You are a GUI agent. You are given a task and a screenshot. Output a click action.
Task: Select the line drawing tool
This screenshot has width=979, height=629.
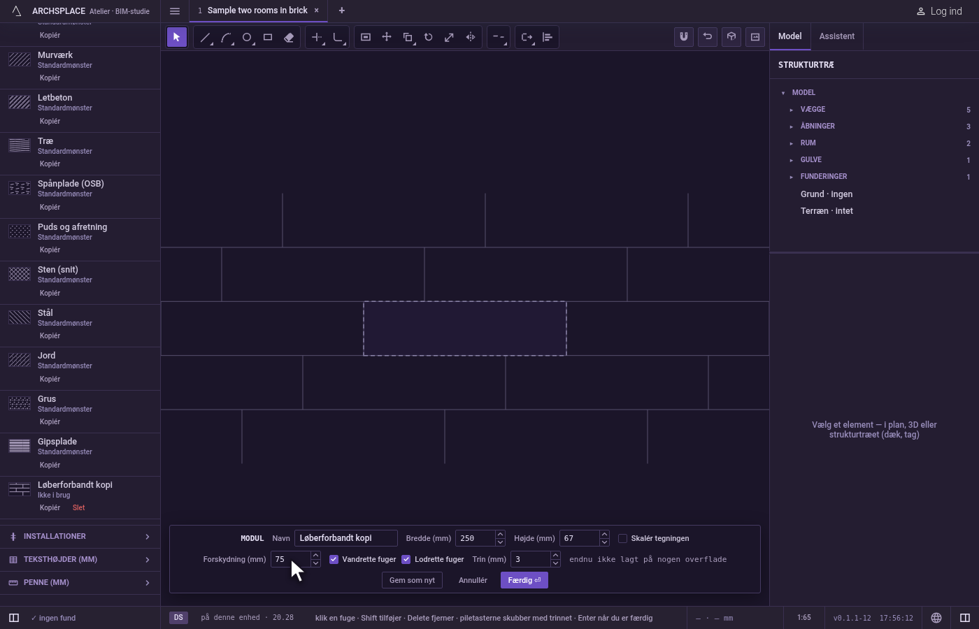205,37
